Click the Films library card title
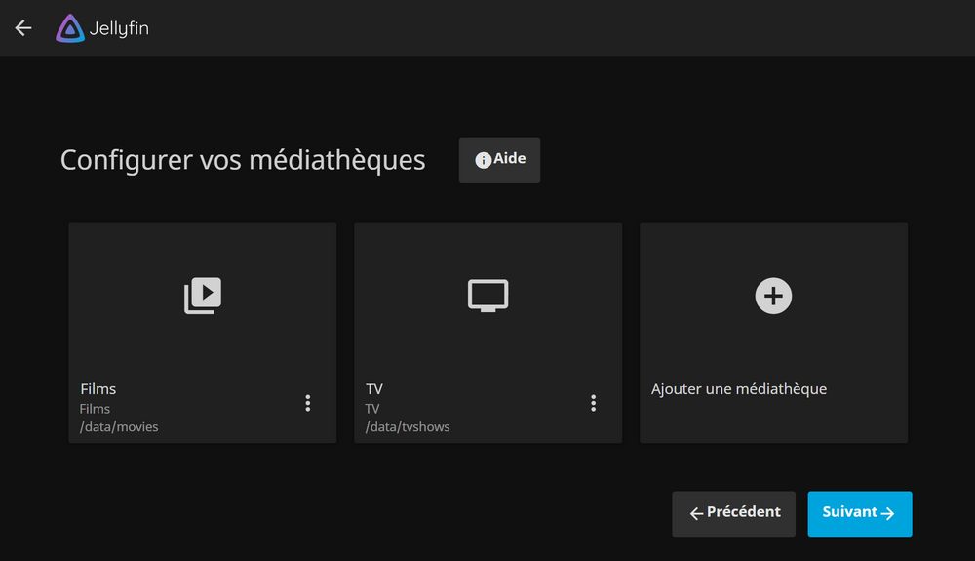The width and height of the screenshot is (975, 561). 98,389
